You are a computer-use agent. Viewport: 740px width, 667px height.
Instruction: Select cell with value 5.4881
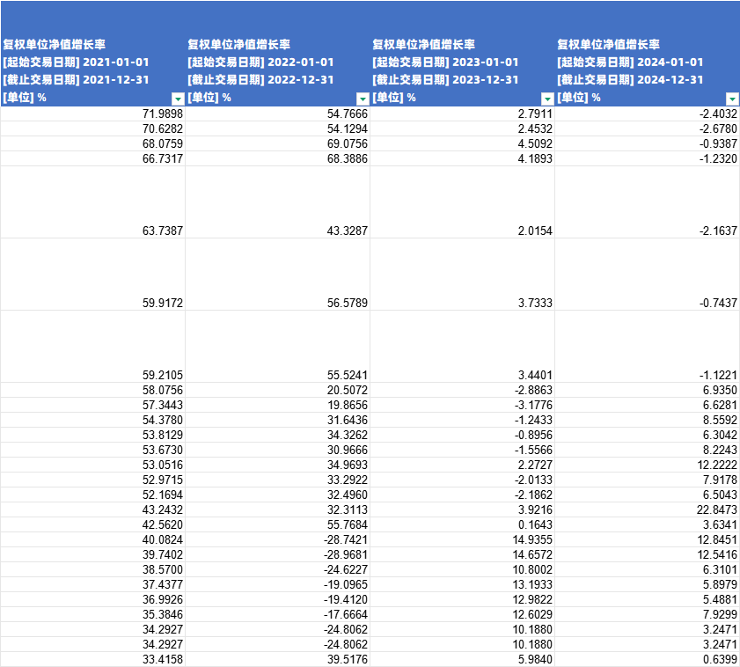coord(647,599)
